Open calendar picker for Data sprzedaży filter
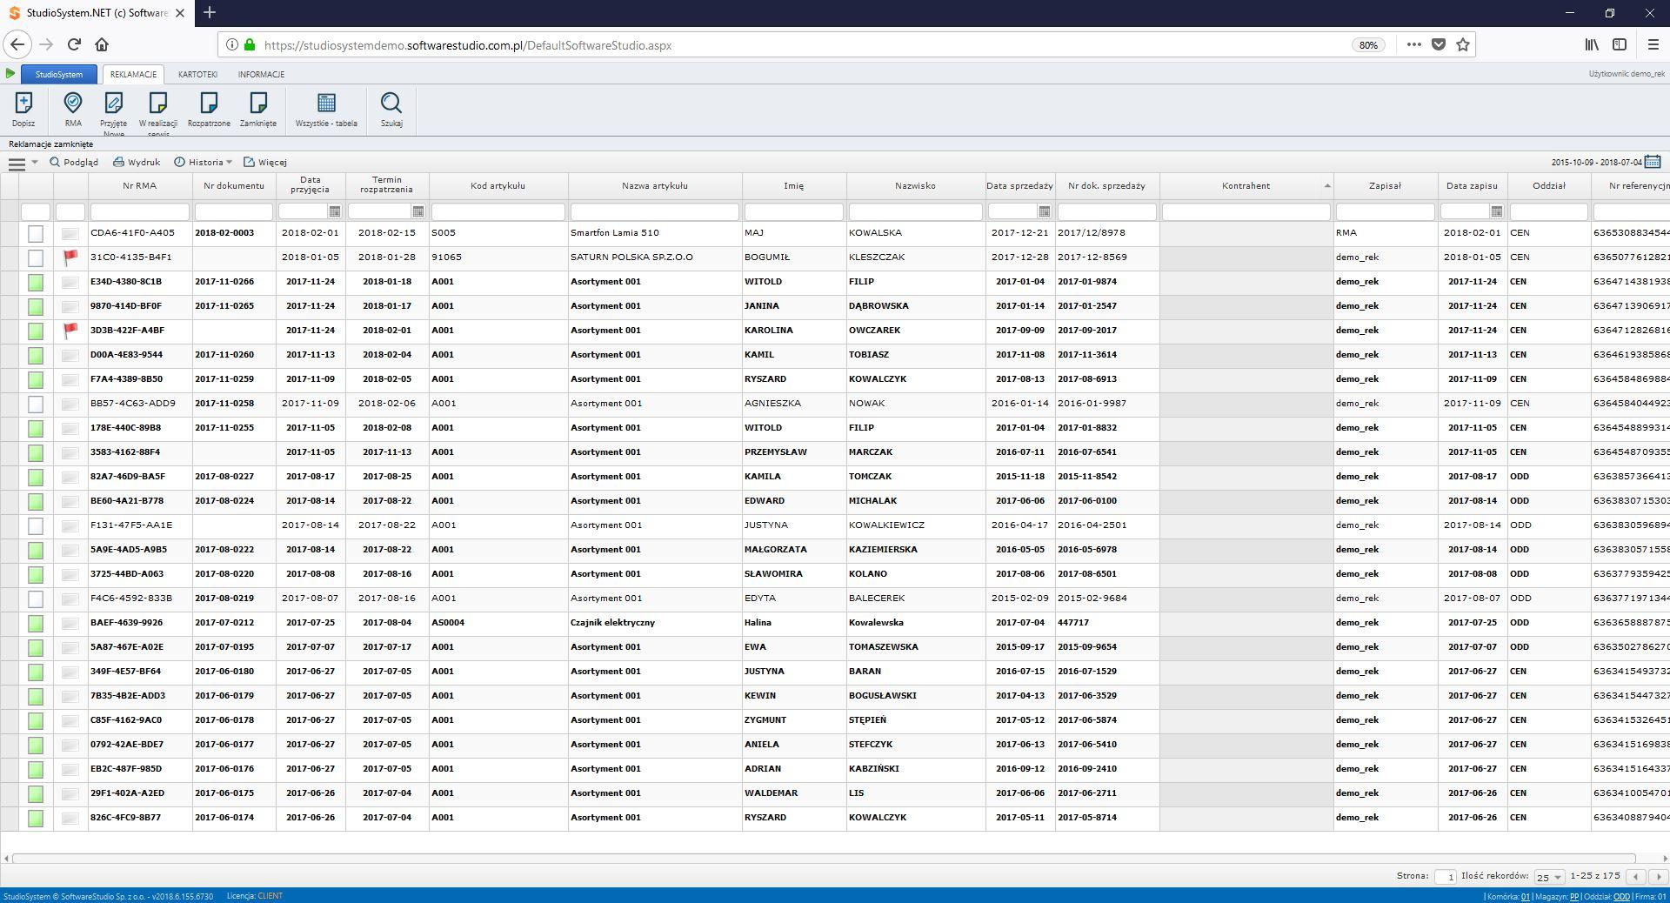Screen dimensions: 1670x903 [x=1044, y=211]
